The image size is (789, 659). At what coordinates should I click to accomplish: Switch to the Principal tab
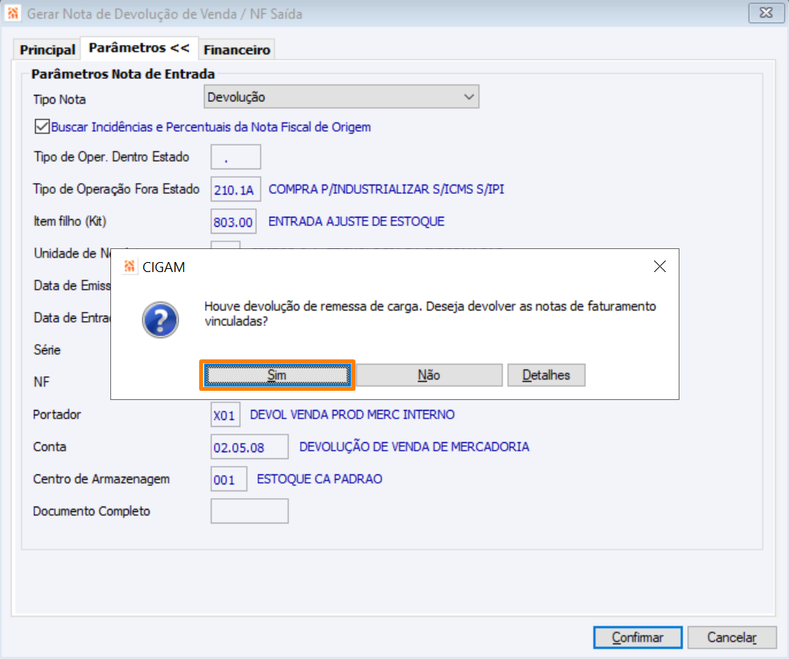47,50
